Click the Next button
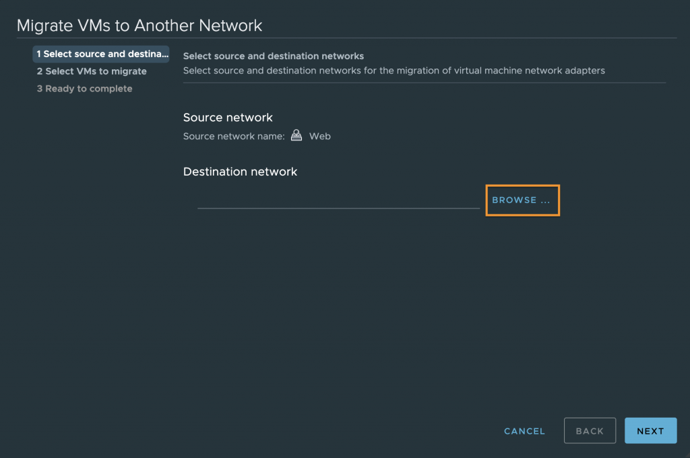This screenshot has height=458, width=690. click(650, 431)
